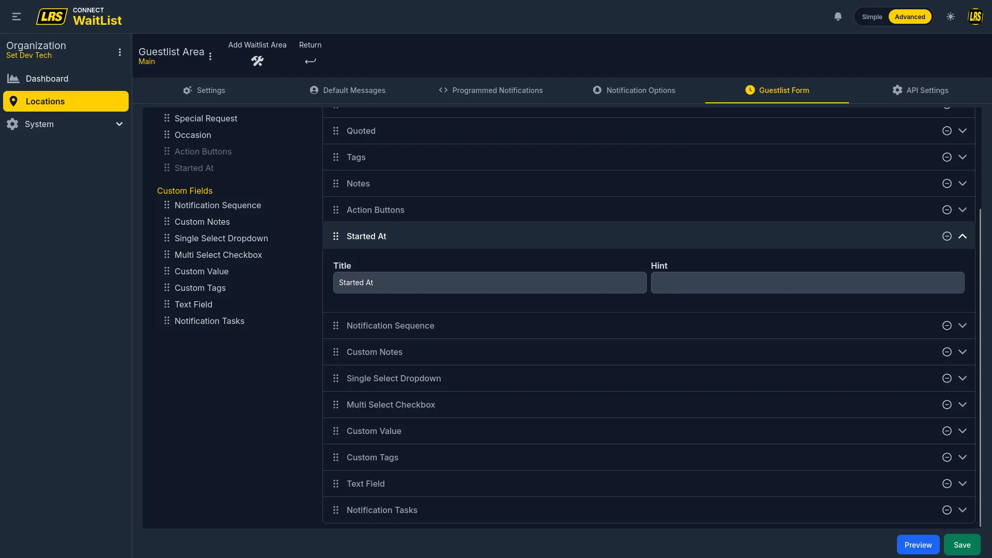Expand the Custom Value field row
This screenshot has height=558, width=992.
pos(962,431)
